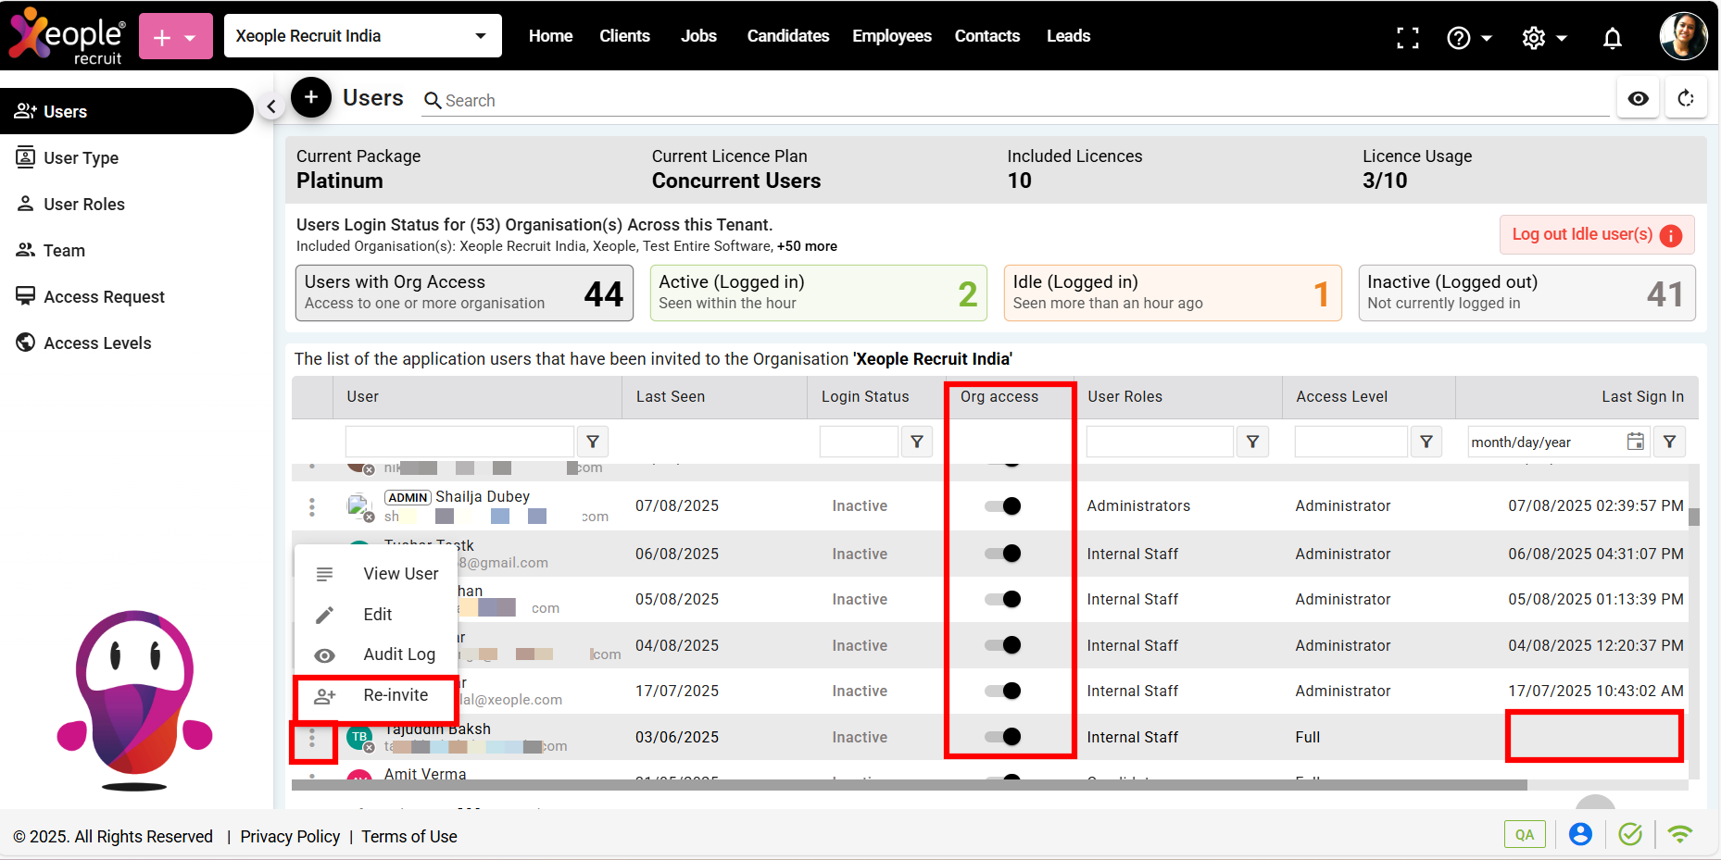Screen dimensions: 1721x860
Task: Collapse the sidebar with the chevron
Action: point(270,106)
